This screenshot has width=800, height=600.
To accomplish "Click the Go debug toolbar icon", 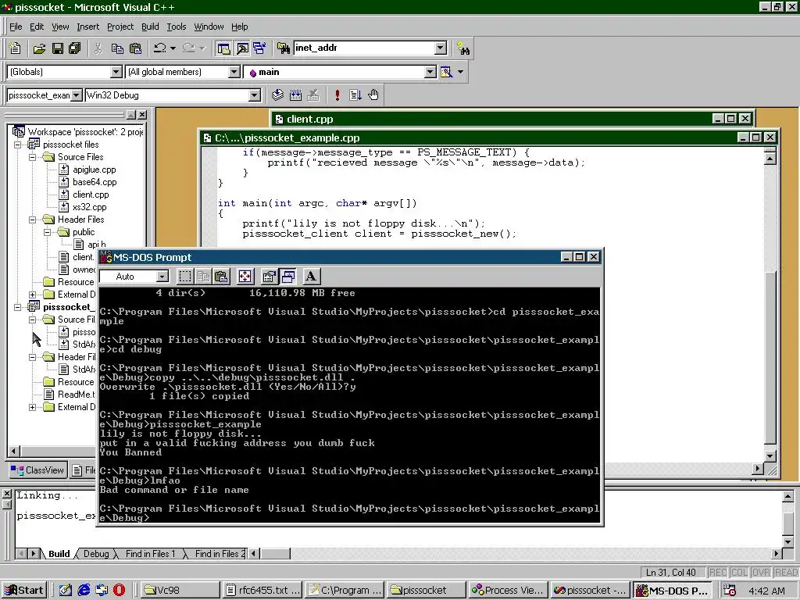I will [x=355, y=95].
